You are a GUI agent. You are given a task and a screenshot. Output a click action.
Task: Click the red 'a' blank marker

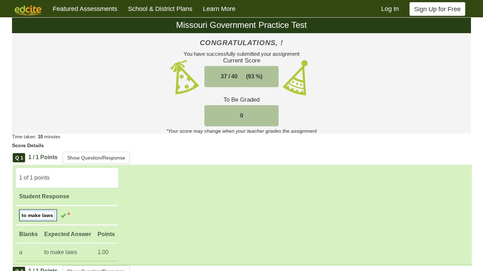[x=69, y=213]
